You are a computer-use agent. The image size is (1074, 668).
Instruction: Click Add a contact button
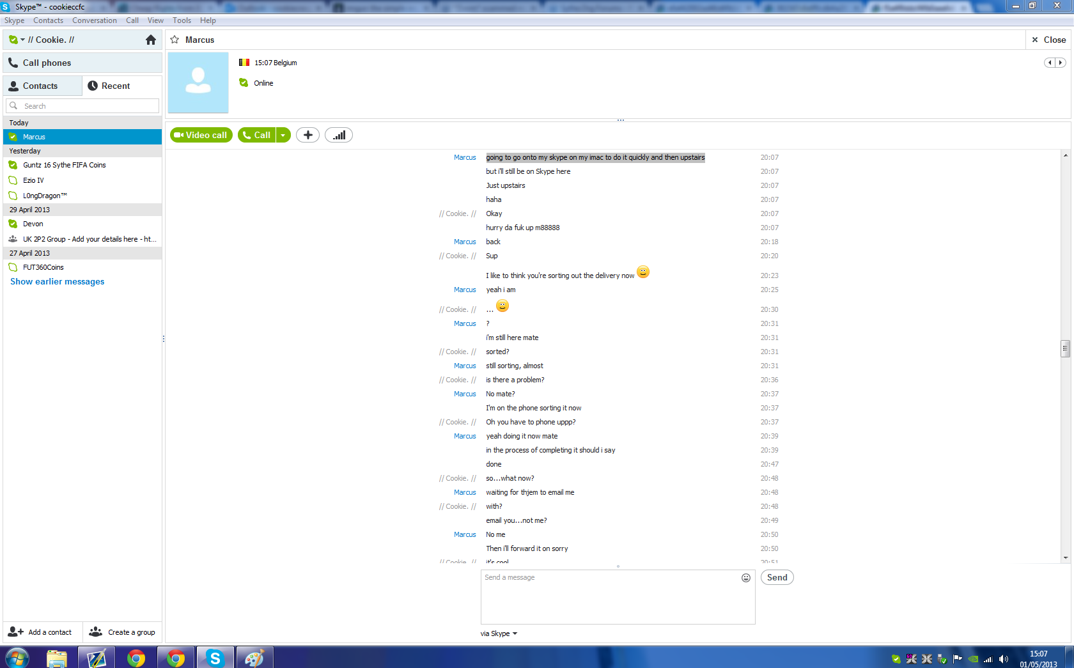coord(42,632)
